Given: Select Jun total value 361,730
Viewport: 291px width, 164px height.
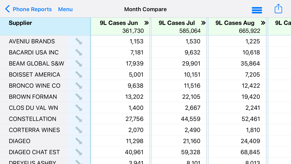Looking at the screenshot, I should [x=133, y=31].
